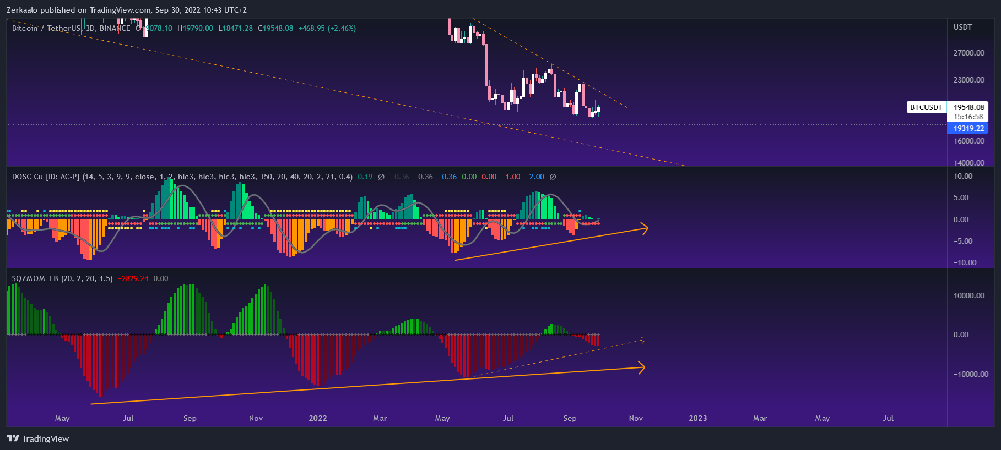
Task: Click the green 0.19 value in the DOSC legend
Action: pyautogui.click(x=365, y=177)
